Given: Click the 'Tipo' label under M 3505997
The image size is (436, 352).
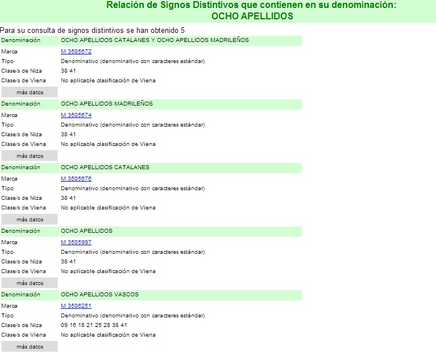Looking at the screenshot, I should (7, 252).
